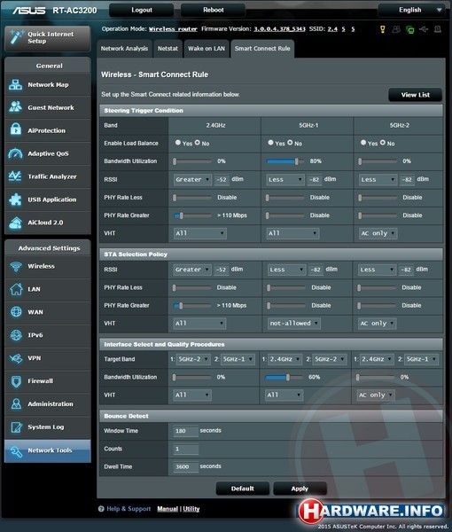Select No for 5GHz-1 load balance
The width and height of the screenshot is (452, 532).
(290, 143)
